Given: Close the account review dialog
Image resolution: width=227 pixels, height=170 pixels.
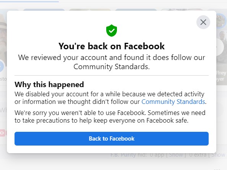Looking at the screenshot, I should (203, 22).
